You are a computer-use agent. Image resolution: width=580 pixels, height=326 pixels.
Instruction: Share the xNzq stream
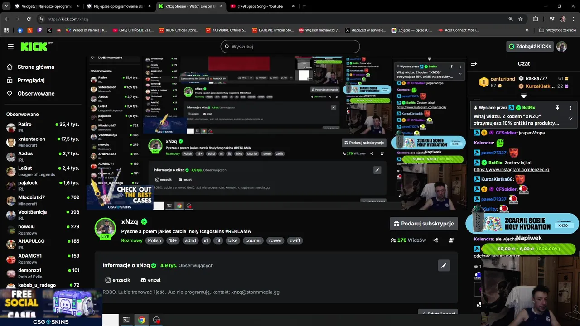[x=435, y=240]
